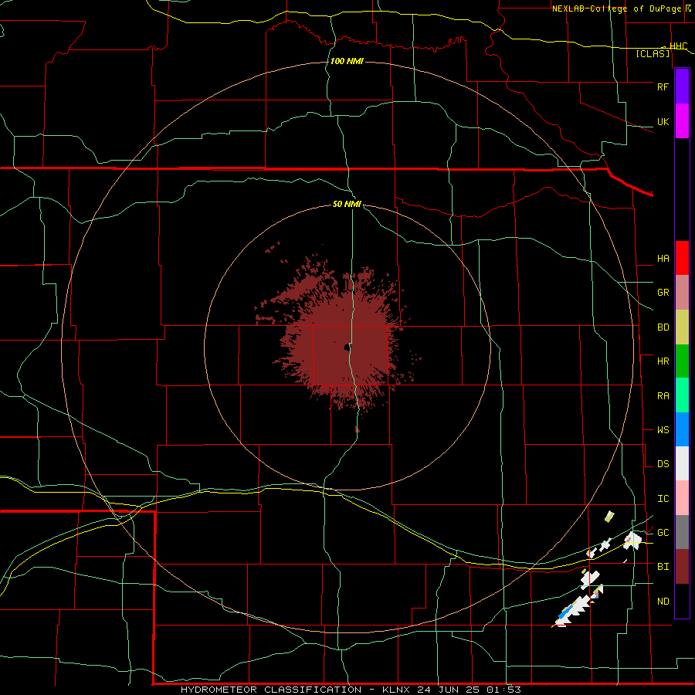
Task: Click the GC legend label
Action: pos(663,533)
